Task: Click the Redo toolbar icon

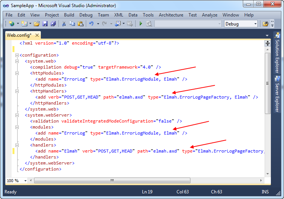Action: 104,24
